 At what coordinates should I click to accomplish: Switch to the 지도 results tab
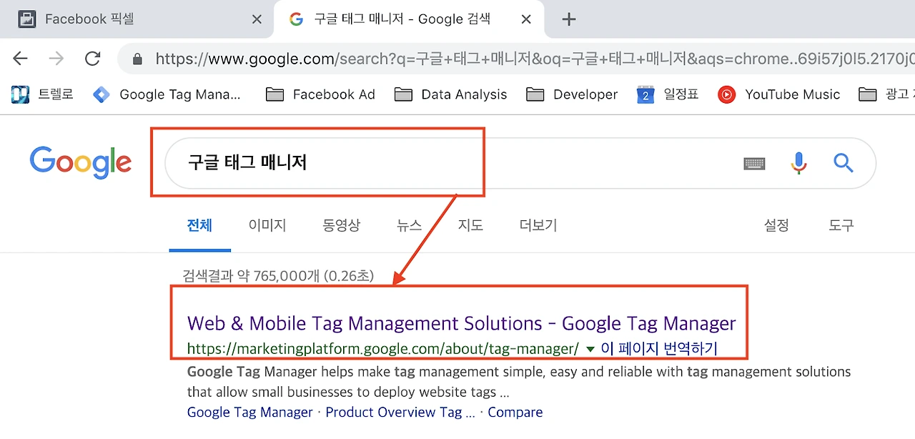[470, 225]
